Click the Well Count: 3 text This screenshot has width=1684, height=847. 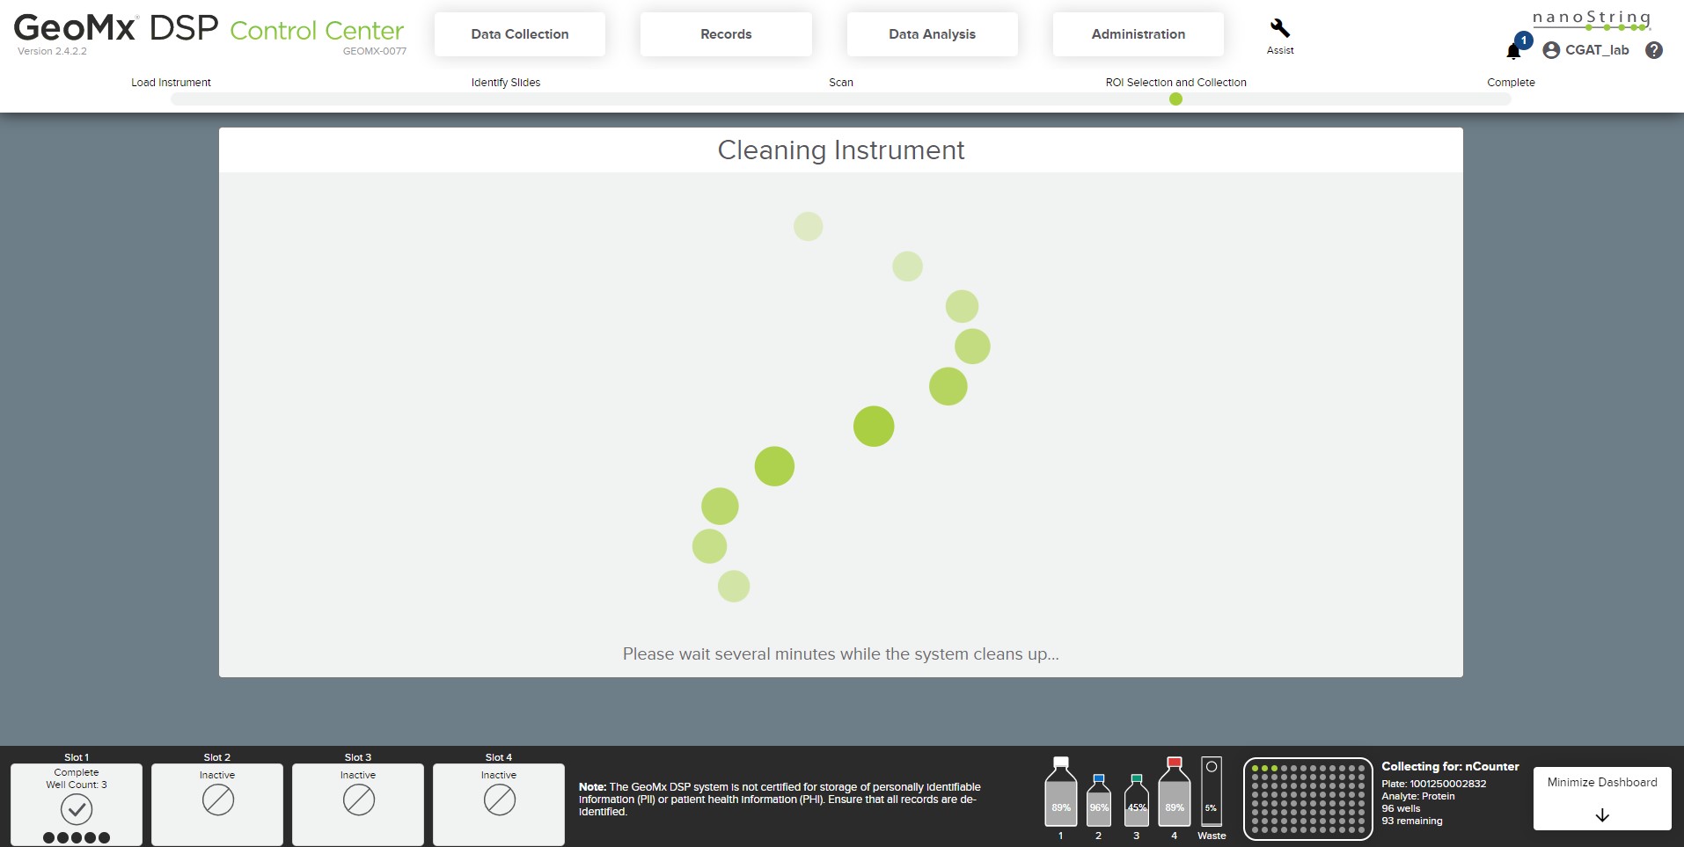pos(77,785)
